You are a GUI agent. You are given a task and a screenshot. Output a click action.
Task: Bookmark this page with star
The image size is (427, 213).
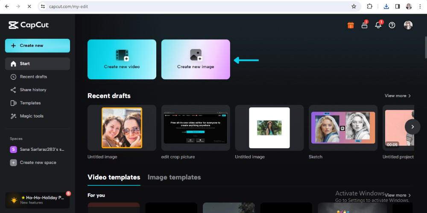[354, 6]
